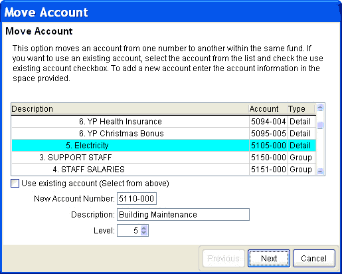
Task: Click inside the Level value field
Action: tap(129, 231)
